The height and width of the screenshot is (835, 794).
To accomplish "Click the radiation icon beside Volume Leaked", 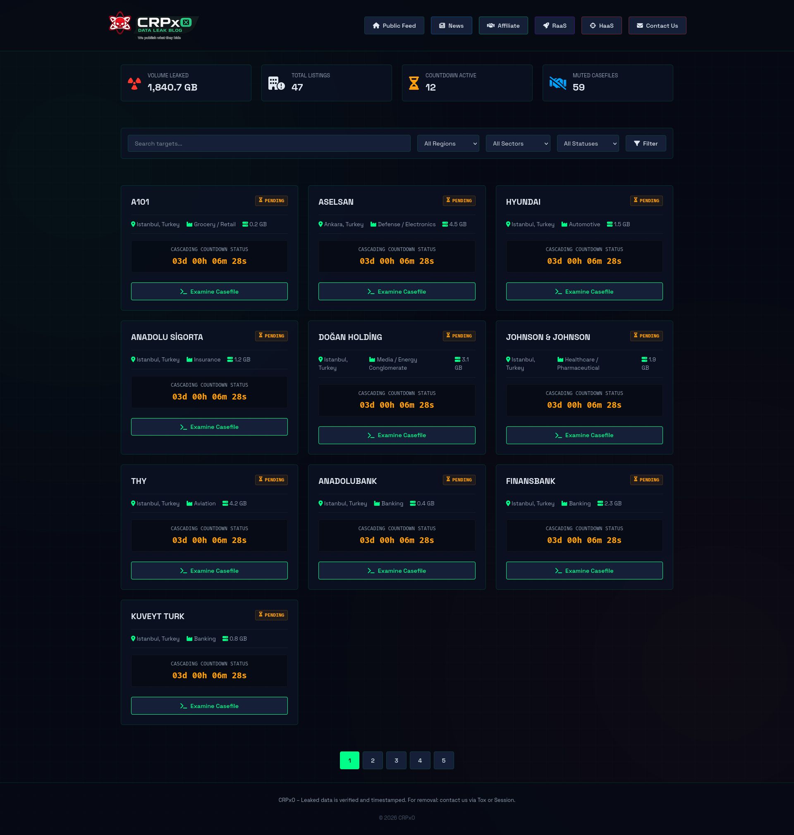I will point(134,84).
